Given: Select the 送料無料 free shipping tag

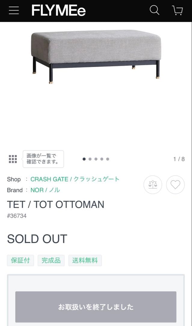Looking at the screenshot, I should (x=85, y=260).
